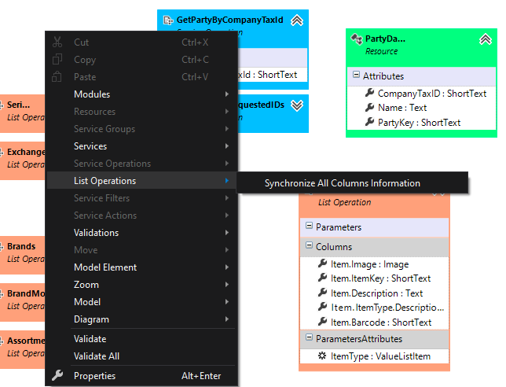Open the Diagram submenu

point(141,319)
